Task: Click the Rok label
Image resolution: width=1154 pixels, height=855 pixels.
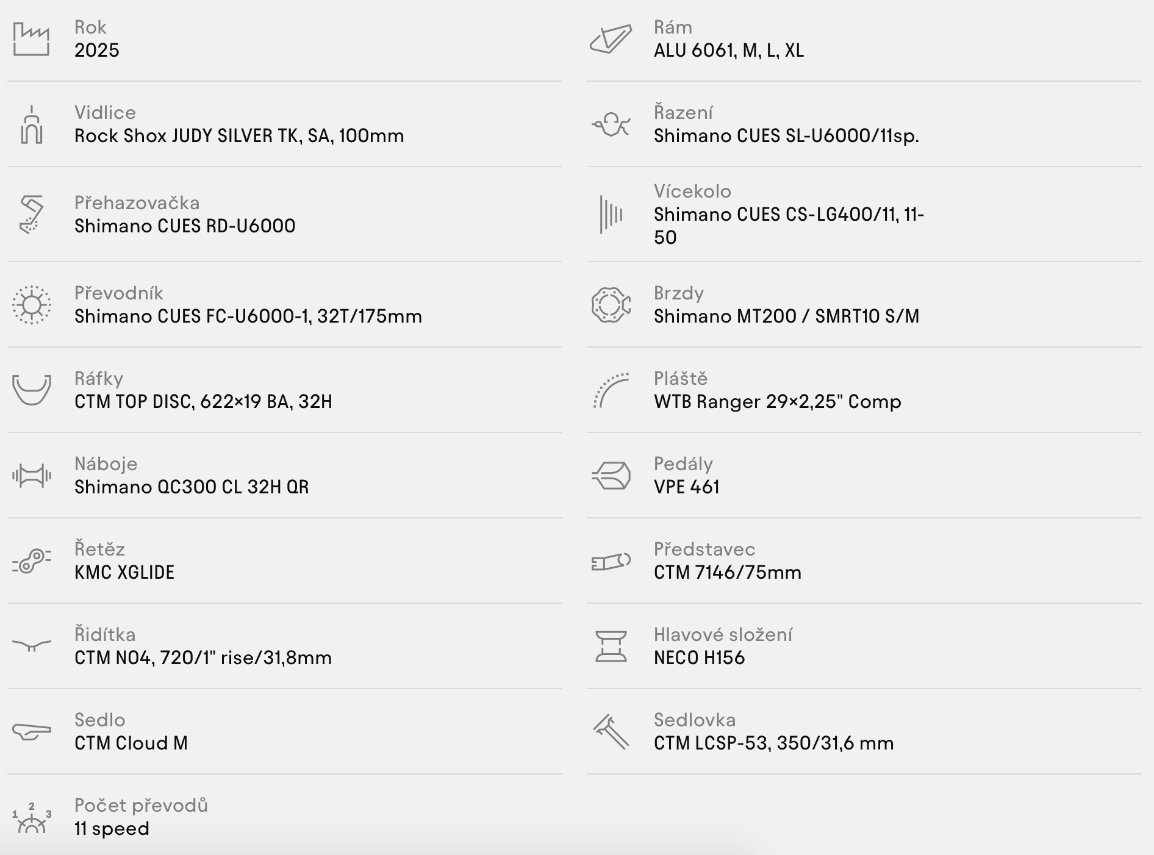Action: point(90,27)
